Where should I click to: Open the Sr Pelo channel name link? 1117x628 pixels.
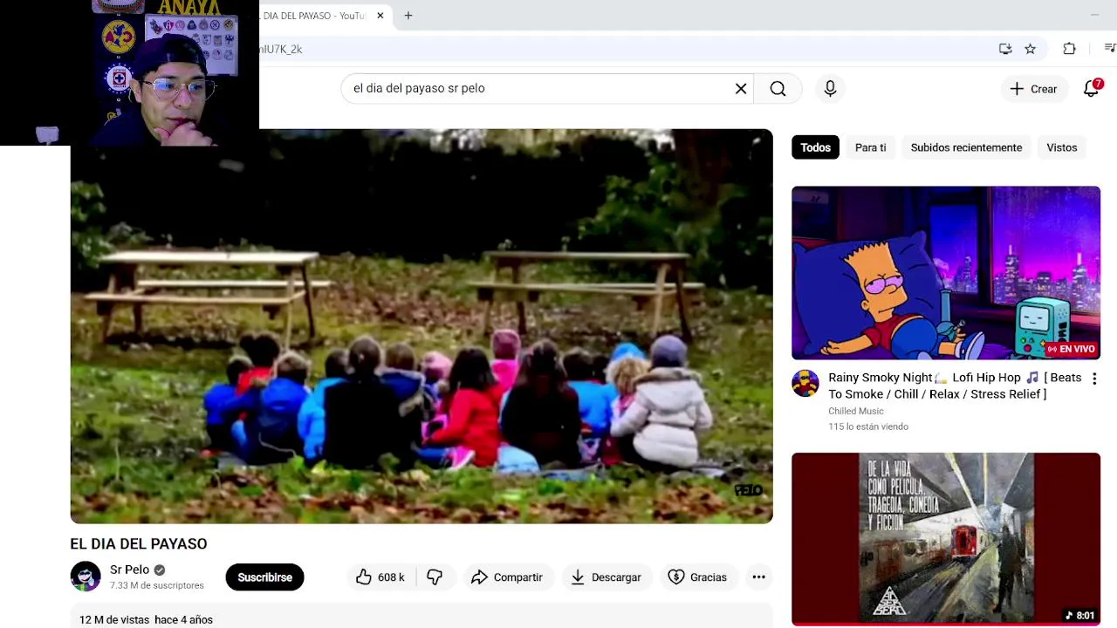129,570
